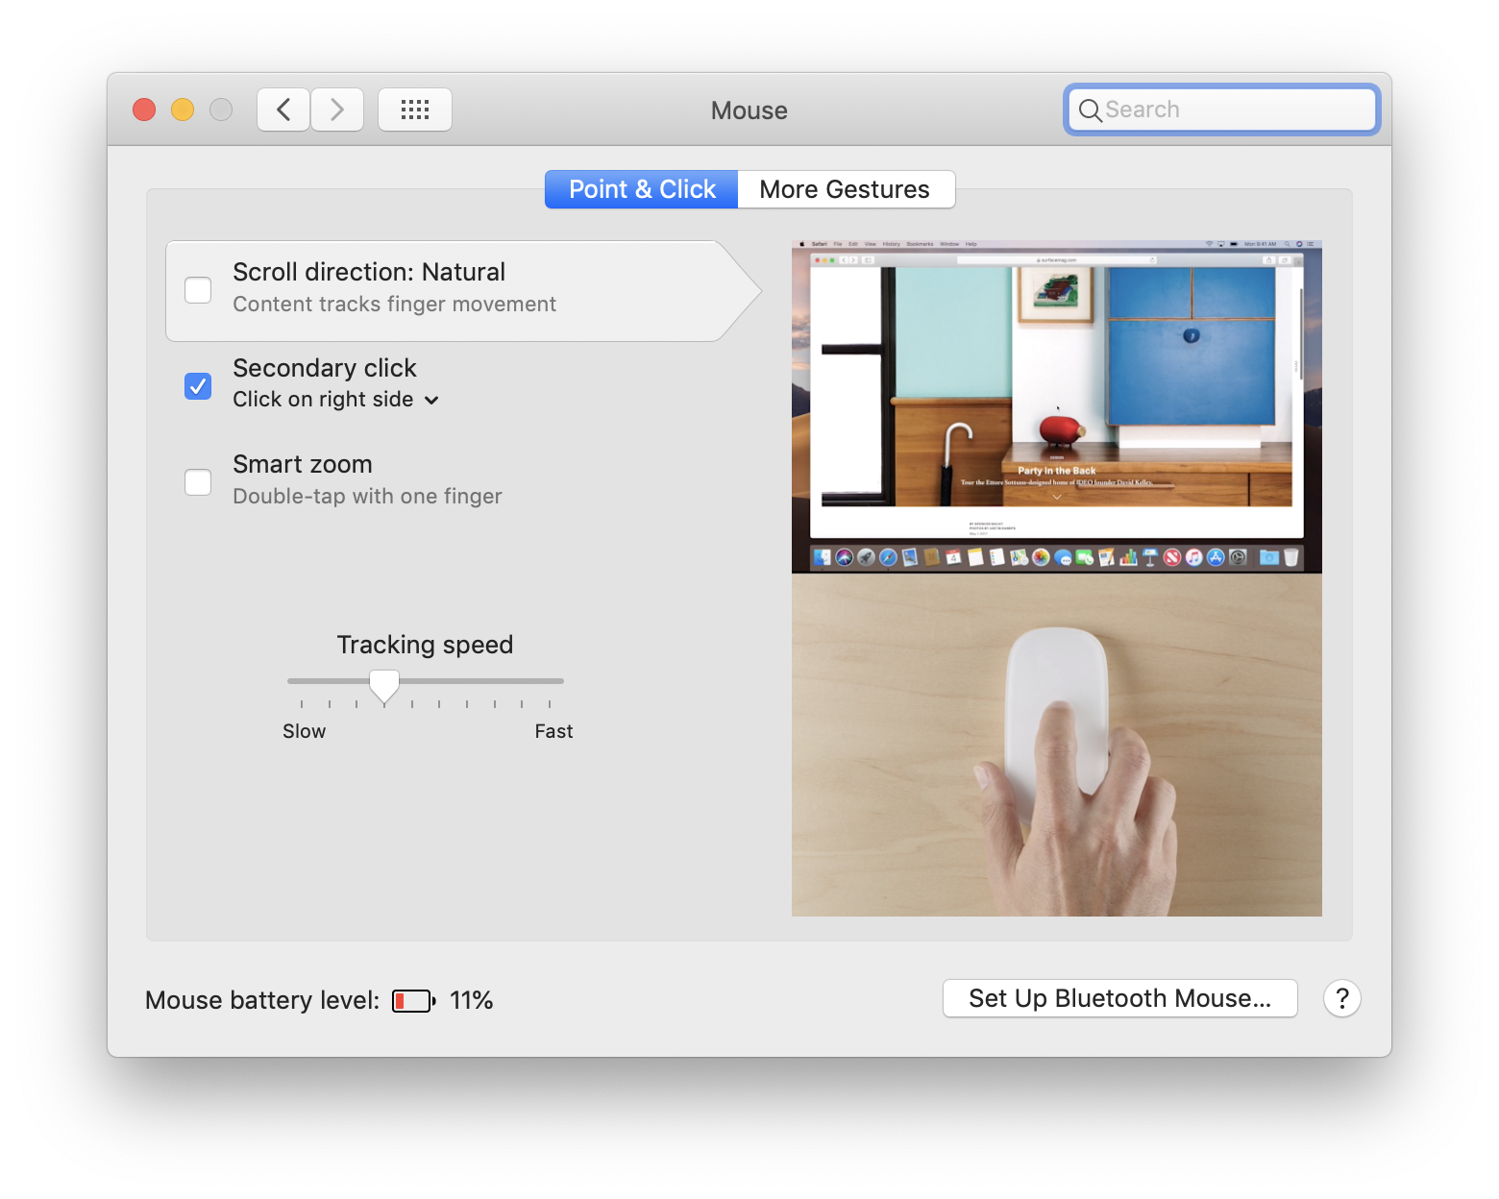Select the Point & Click tab
The height and width of the screenshot is (1199, 1499).
click(x=642, y=189)
